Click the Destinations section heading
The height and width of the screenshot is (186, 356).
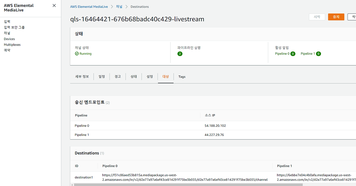click(87, 153)
